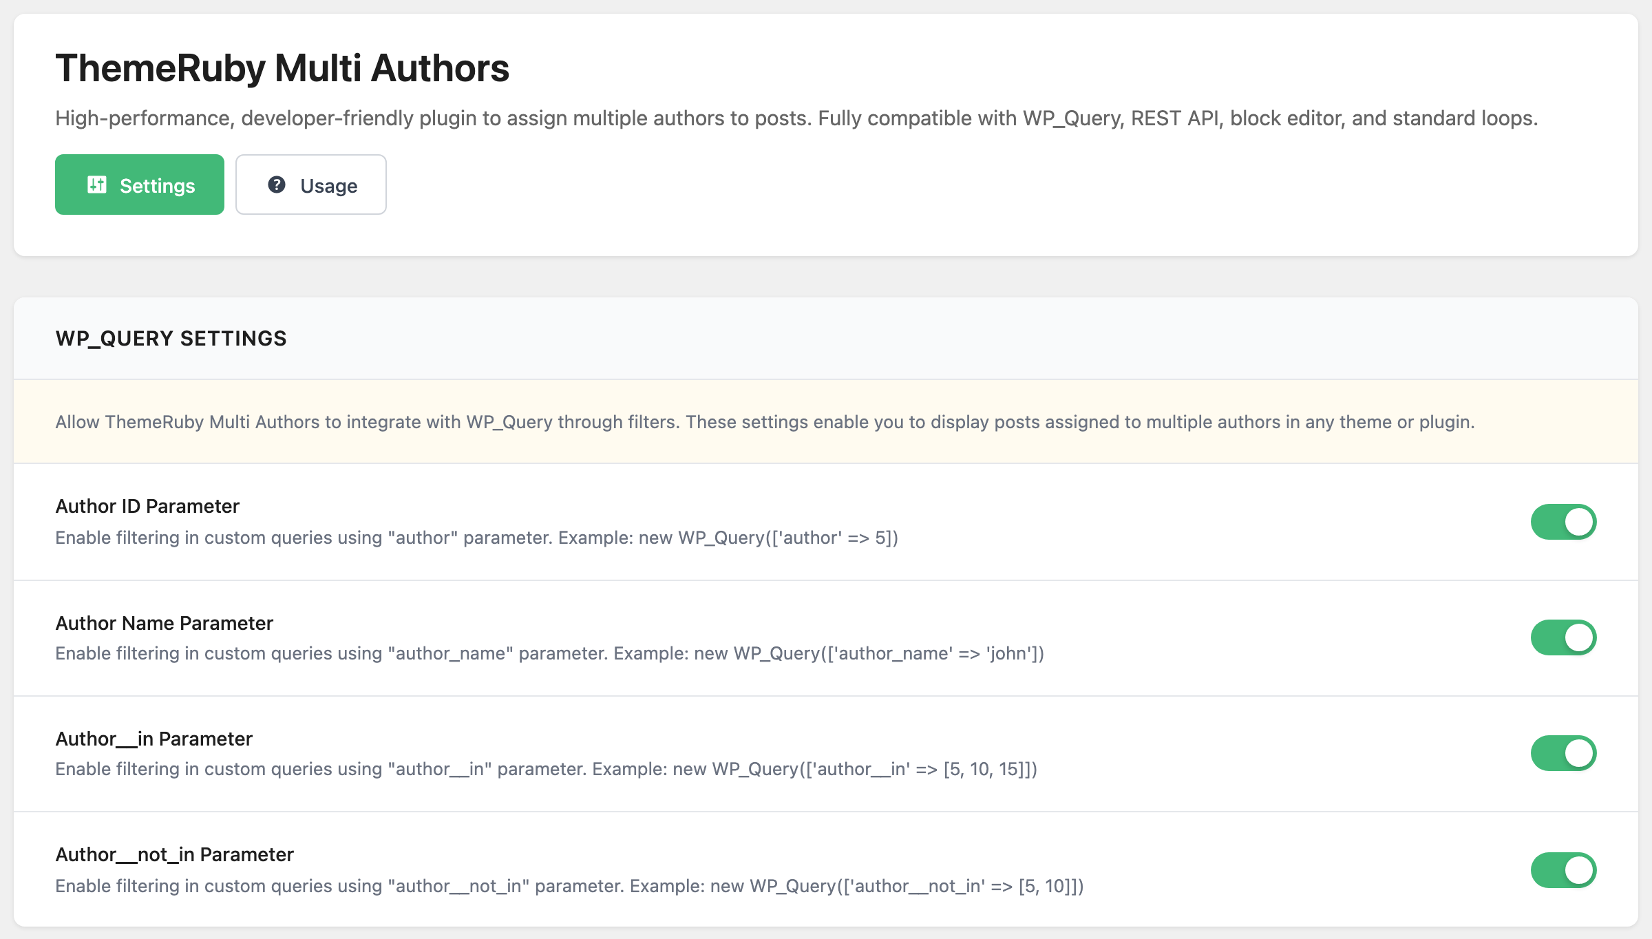Toggle the Author__not_in Parameter switch
The image size is (1652, 939).
pyautogui.click(x=1563, y=870)
